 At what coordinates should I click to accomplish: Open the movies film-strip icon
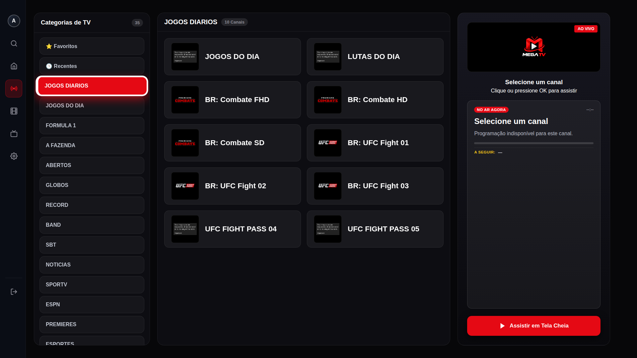click(x=14, y=111)
